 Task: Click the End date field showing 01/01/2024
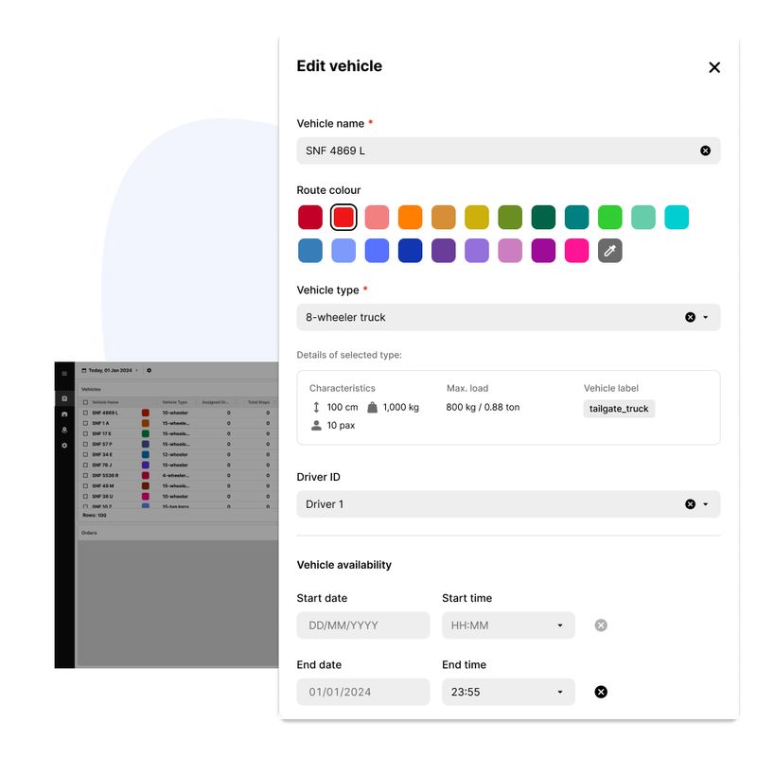(x=363, y=692)
